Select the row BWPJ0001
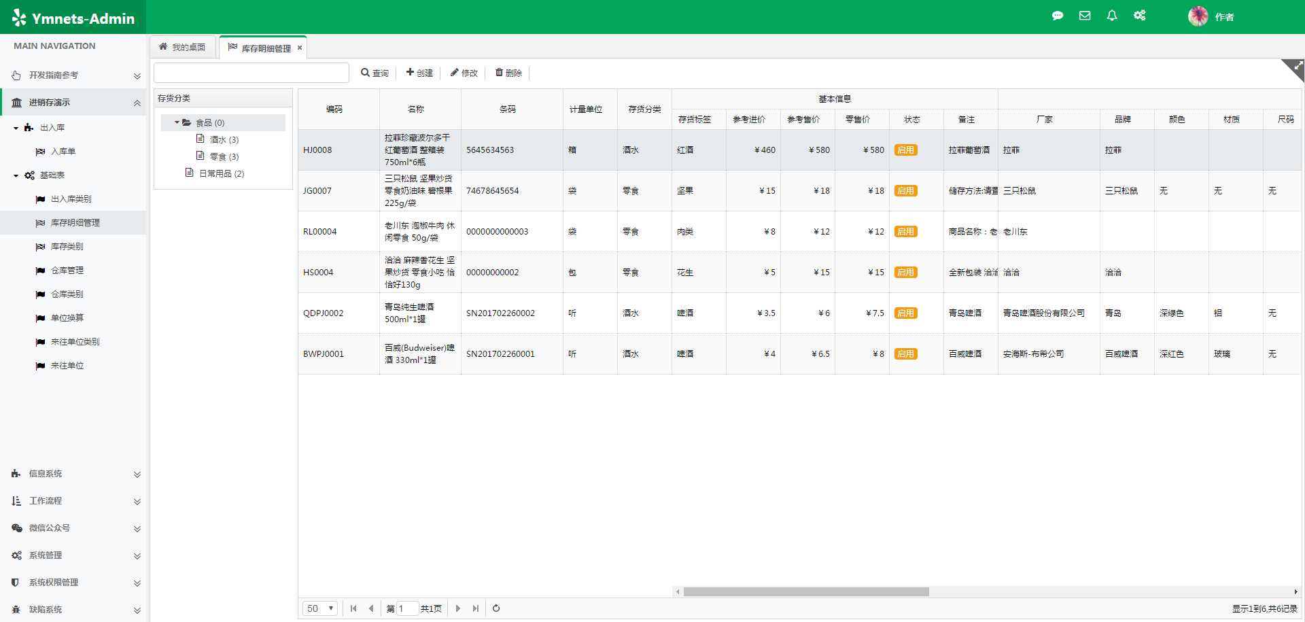Viewport: 1305px width, 622px height. 800,354
